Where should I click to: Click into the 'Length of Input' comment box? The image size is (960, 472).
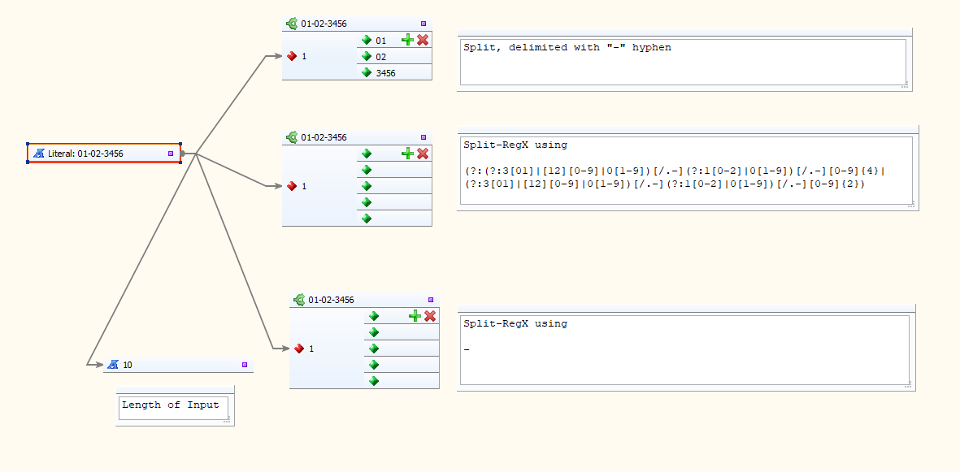173,408
